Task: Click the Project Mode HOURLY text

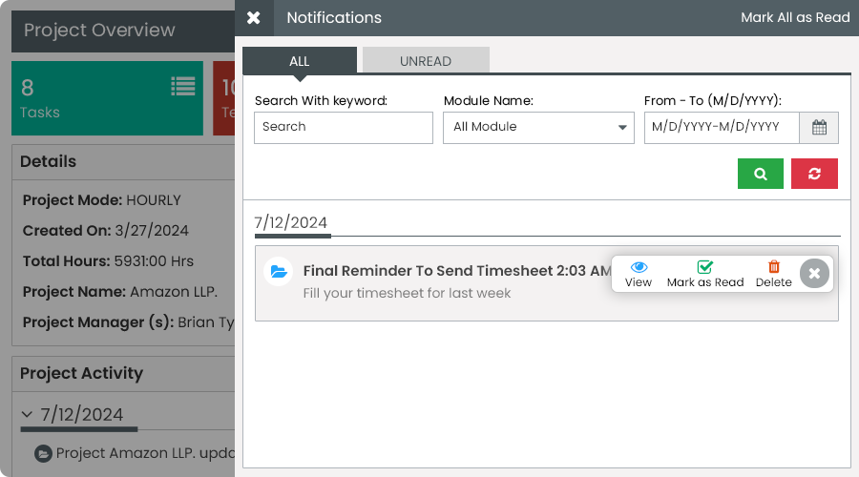Action: [x=102, y=200]
